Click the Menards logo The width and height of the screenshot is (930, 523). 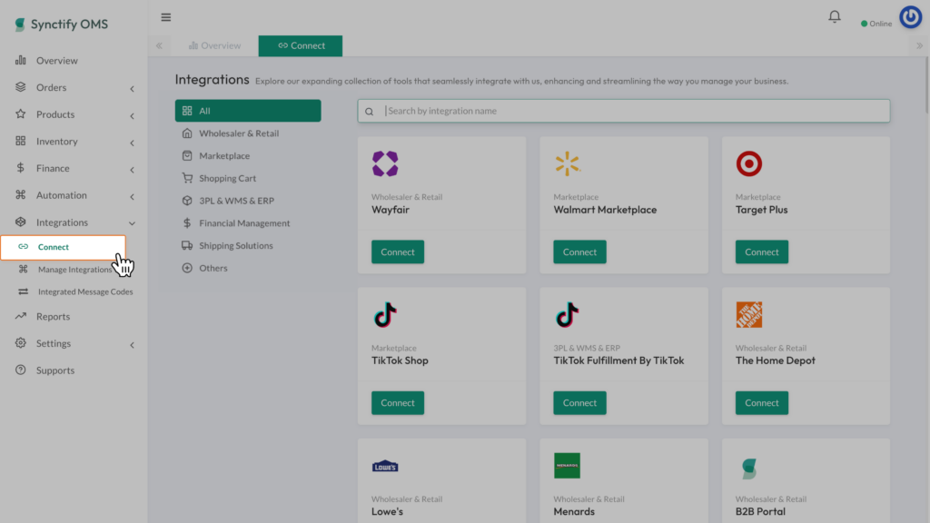coord(567,466)
